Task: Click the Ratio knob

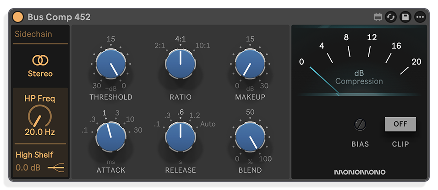Action: (181, 64)
